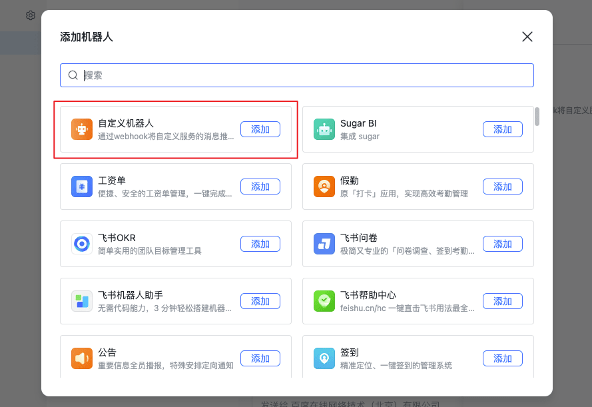The height and width of the screenshot is (407, 592).
Task: Click the 飞书机器人助手 icon
Action: click(82, 301)
